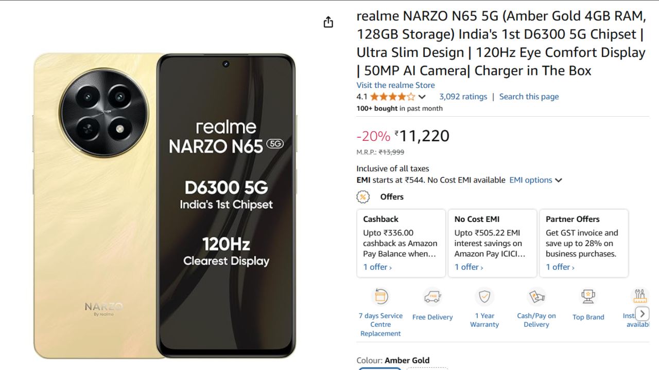
Task: Expand the star rating dropdown chevron
Action: pyautogui.click(x=422, y=97)
